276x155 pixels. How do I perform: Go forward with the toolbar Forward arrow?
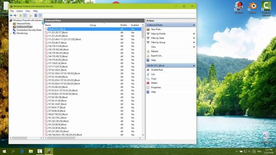(15, 15)
